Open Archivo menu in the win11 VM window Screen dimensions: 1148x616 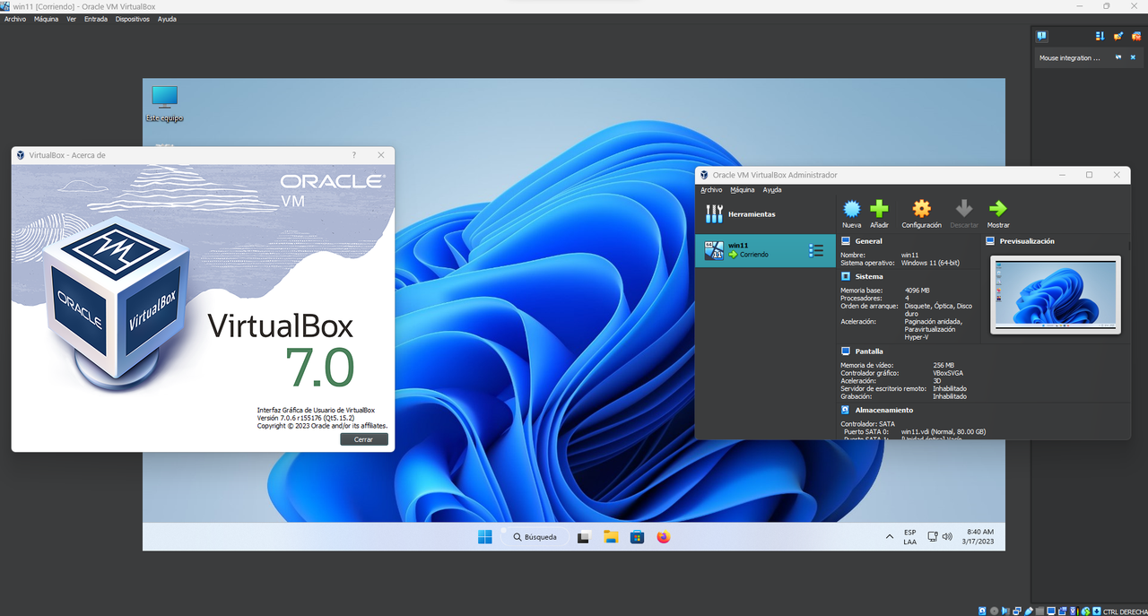coord(15,19)
